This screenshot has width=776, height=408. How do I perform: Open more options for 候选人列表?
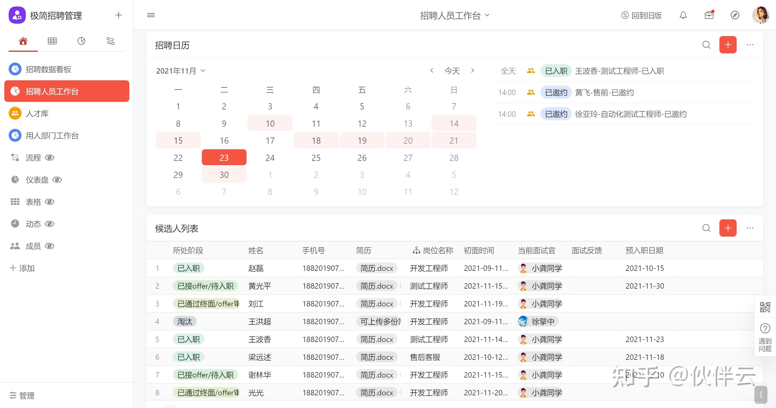point(750,228)
